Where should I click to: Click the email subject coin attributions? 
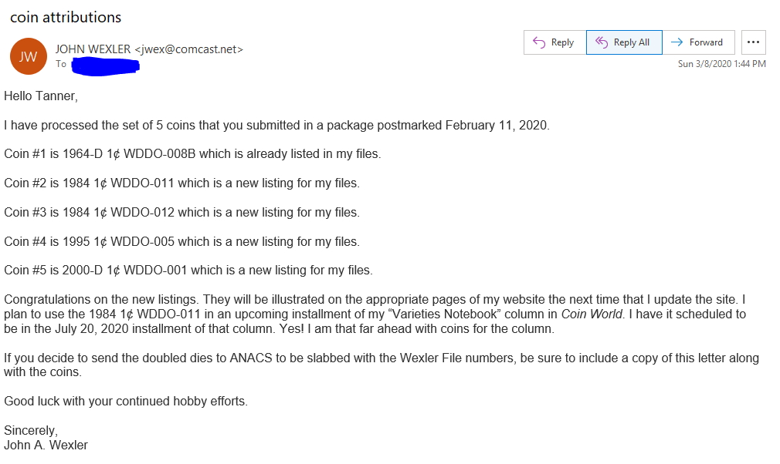pos(66,18)
